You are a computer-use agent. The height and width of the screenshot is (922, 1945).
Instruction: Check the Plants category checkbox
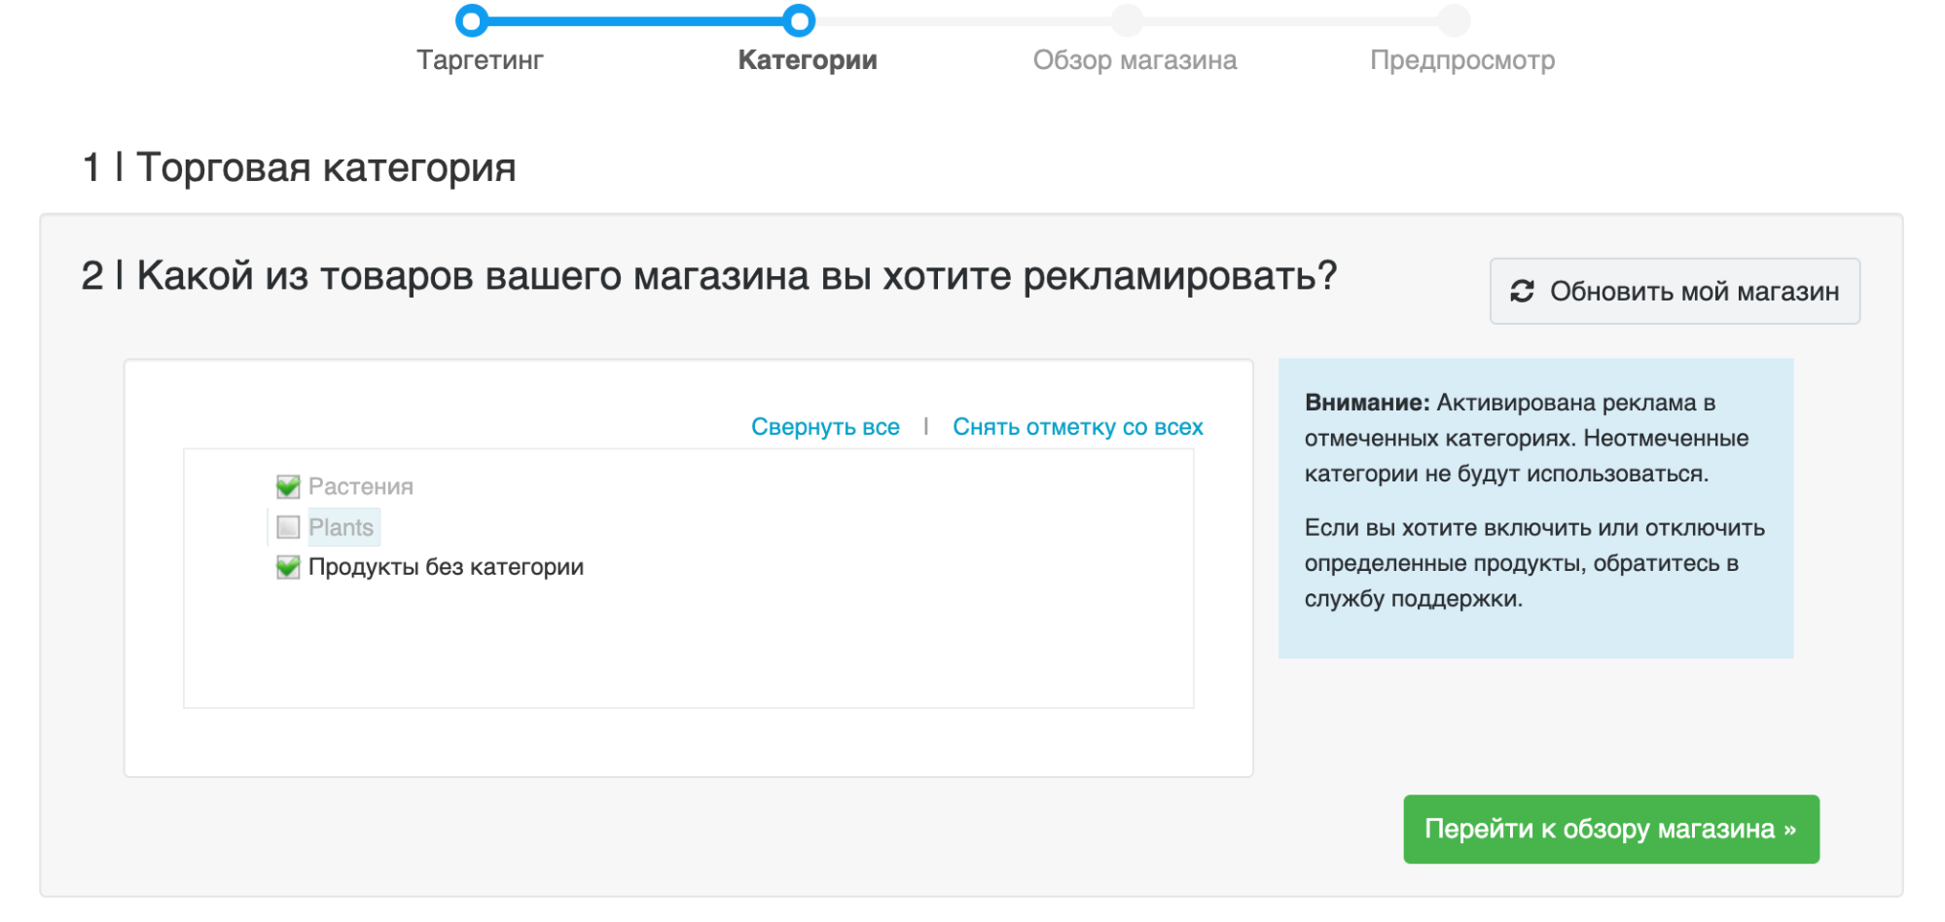[288, 527]
